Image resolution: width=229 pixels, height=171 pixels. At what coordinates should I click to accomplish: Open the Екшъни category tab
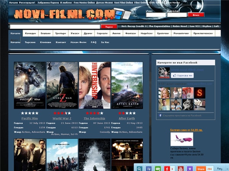point(45,33)
